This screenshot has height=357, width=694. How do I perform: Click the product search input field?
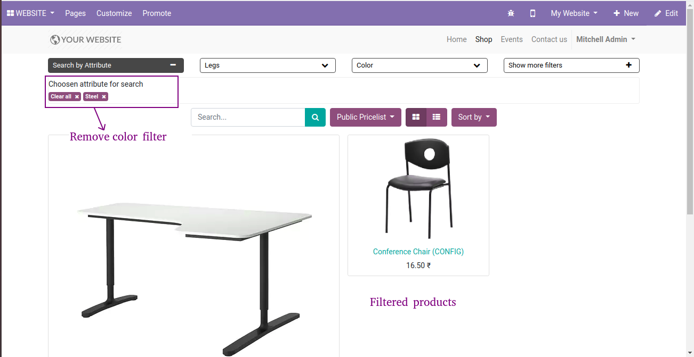[x=248, y=117]
